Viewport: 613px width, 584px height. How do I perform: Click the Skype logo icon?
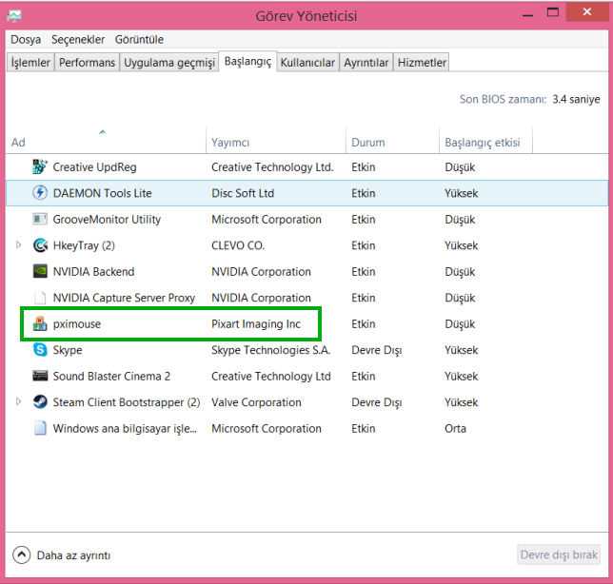click(40, 350)
